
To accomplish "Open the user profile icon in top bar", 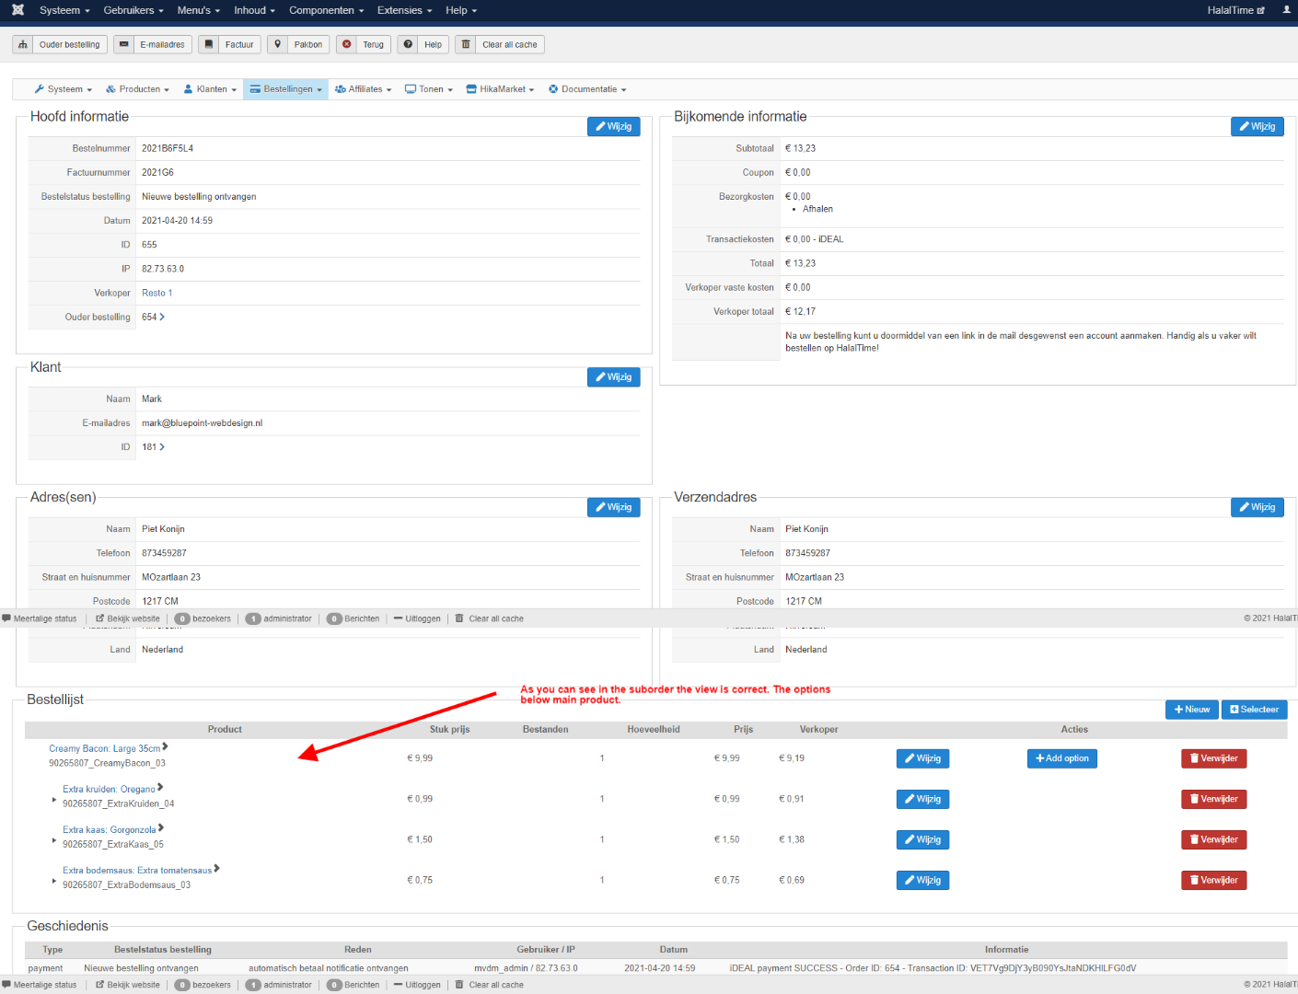I will point(1286,10).
